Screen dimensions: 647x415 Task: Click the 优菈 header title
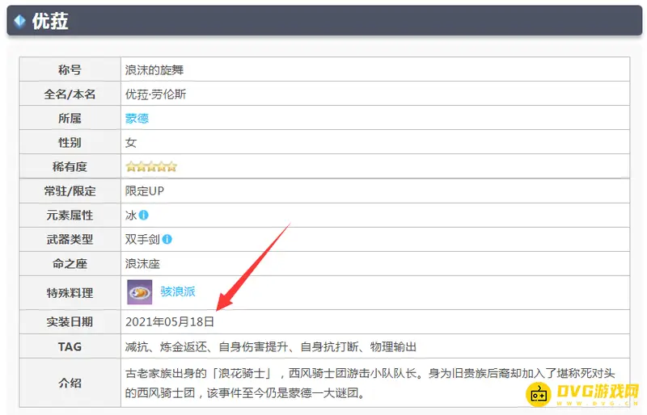50,21
